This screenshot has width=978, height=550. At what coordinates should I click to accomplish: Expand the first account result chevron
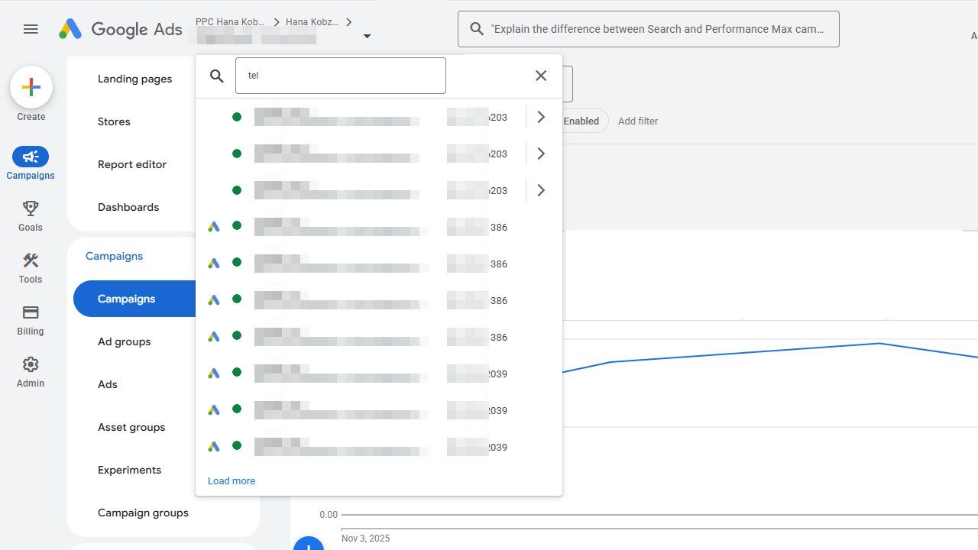click(541, 117)
